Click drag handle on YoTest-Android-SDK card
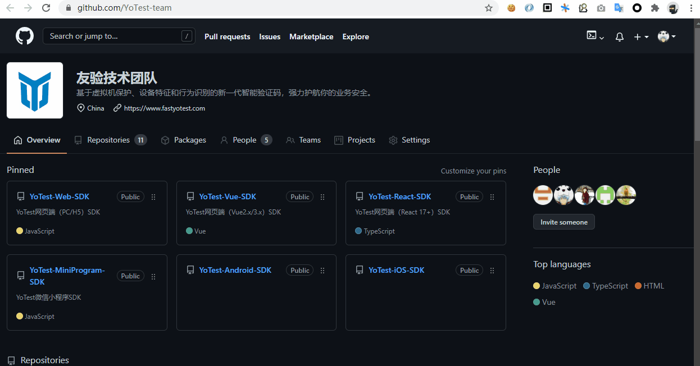The image size is (700, 366). (322, 271)
